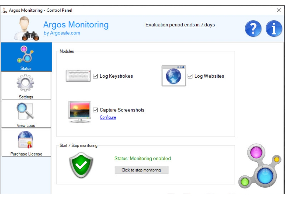Click the 'Click to stop monitoring' button

141,170
